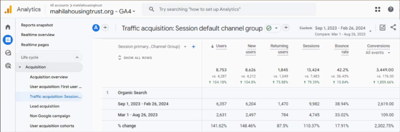Sort by New users column header
This screenshot has width=400, height=132.
251,49
